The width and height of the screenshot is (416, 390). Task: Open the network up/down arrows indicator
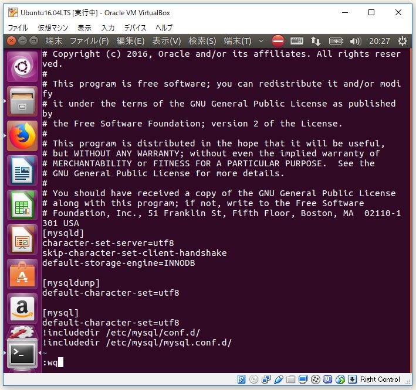[x=316, y=41]
